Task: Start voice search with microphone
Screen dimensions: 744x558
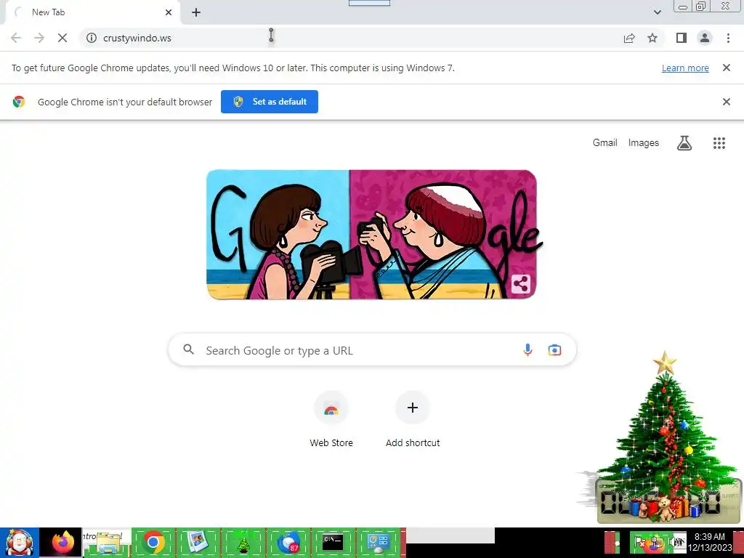Action: (527, 350)
